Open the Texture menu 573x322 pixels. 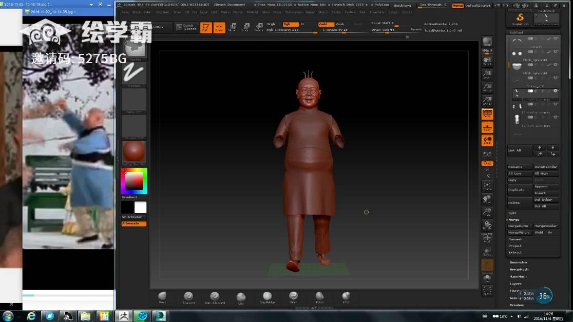[x=350, y=12]
